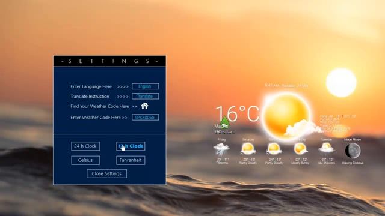Viewport: 385px width, 216px height.
Task: Click the 'Moon Phase' heading text
Action: click(353, 139)
